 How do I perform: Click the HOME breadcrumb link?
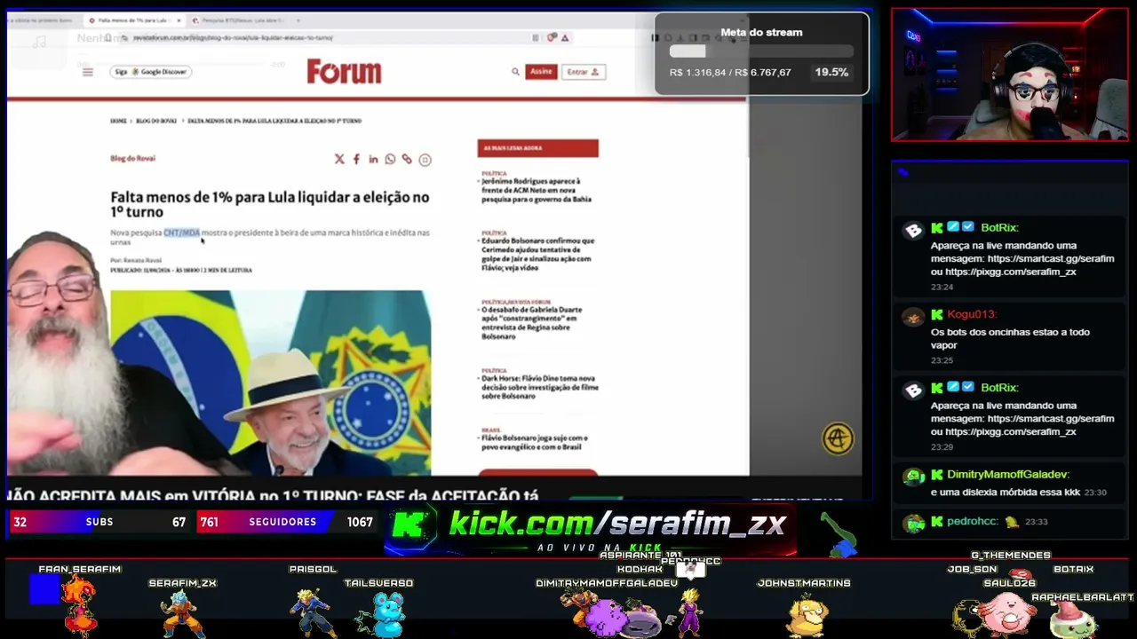click(118, 121)
